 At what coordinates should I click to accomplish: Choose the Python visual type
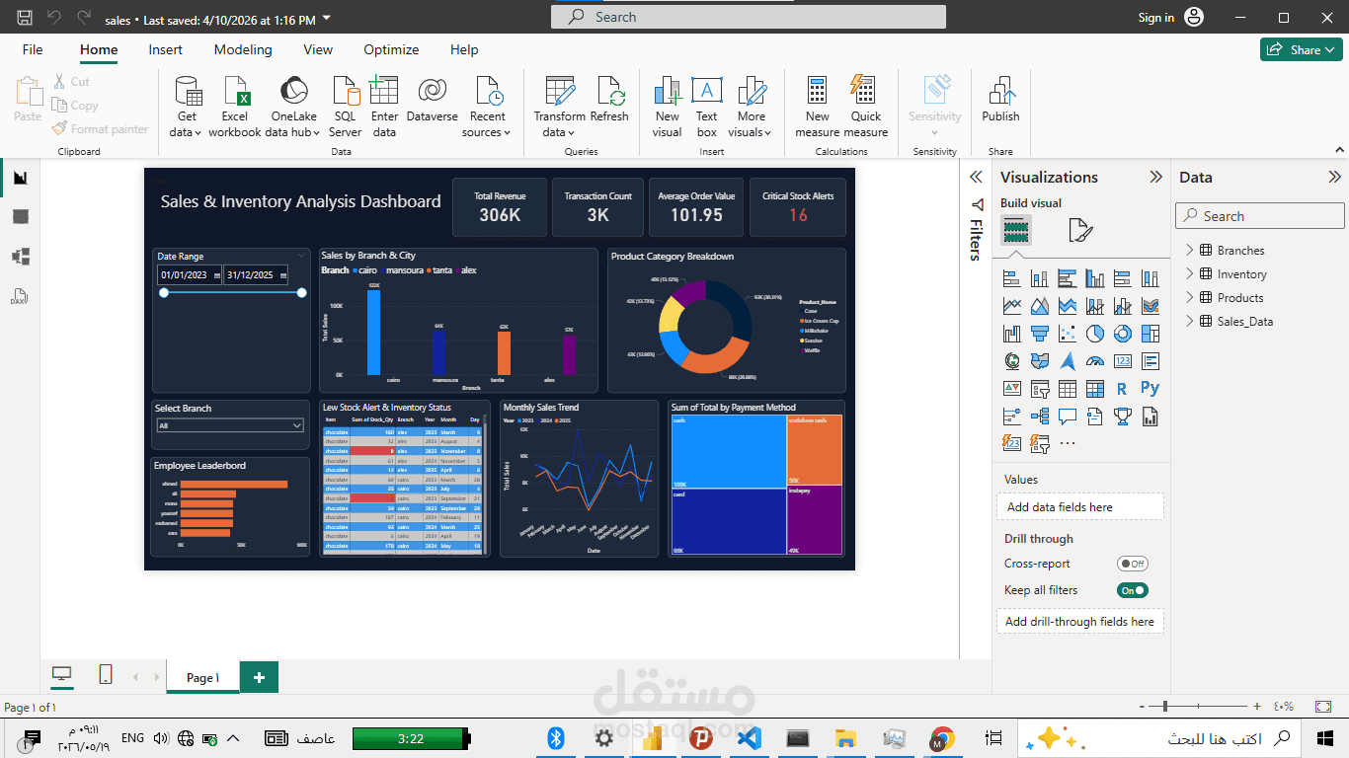[1150, 389]
